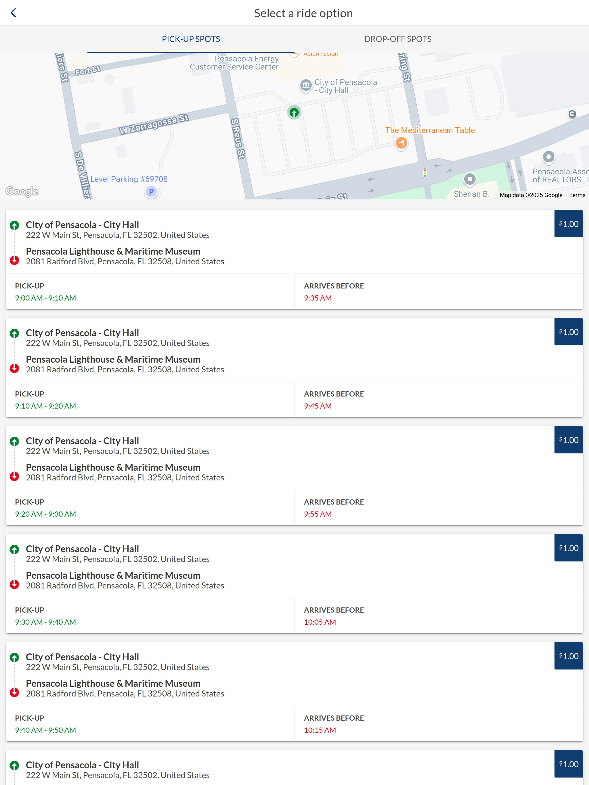Select the $1.00 fare for 9:40 AM ride
589x785 pixels.
click(568, 656)
